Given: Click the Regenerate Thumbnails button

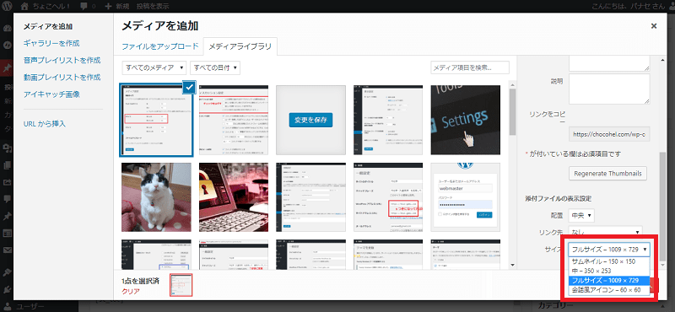Looking at the screenshot, I should pos(607,174).
